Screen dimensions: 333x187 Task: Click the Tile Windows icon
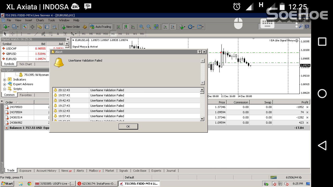click(156, 26)
